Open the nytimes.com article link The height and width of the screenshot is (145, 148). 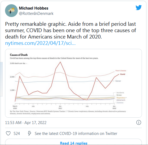point(40,43)
